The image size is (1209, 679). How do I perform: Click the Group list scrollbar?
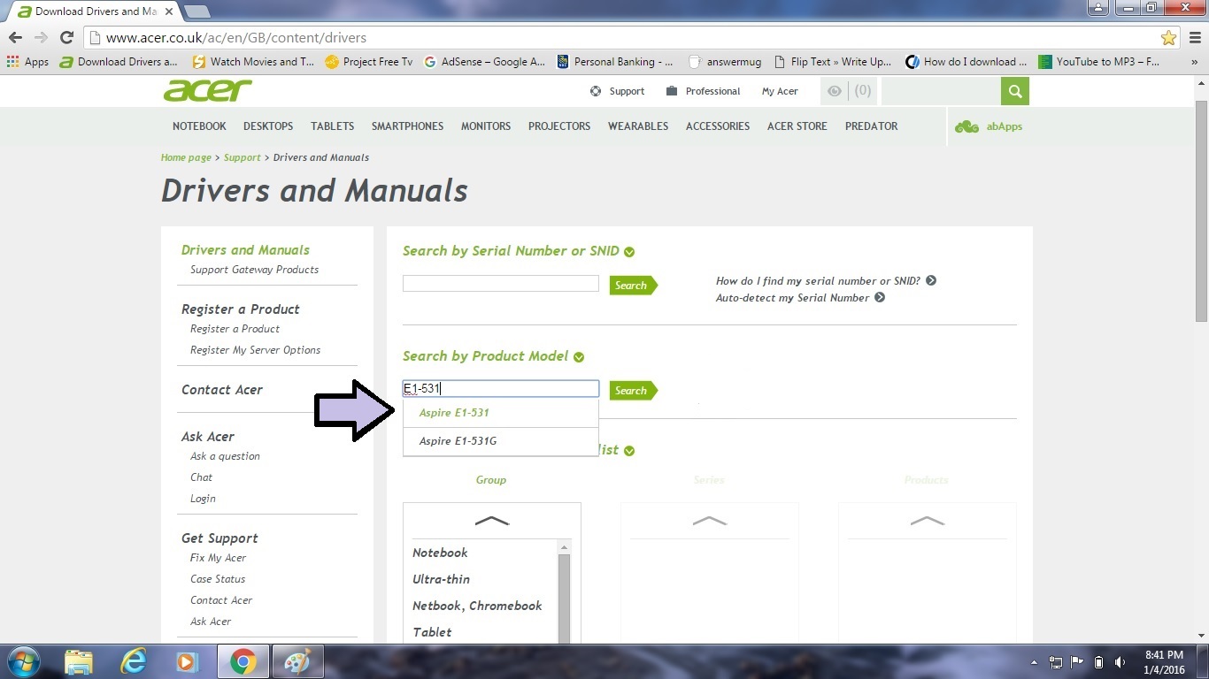[564, 592]
